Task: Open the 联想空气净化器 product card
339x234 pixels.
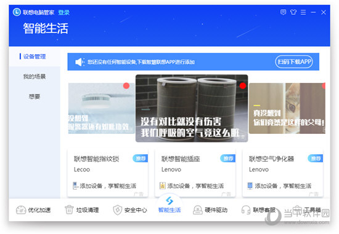Action: (283, 173)
